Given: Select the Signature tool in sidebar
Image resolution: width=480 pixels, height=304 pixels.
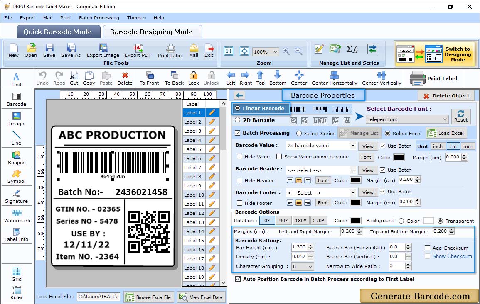Looking at the screenshot, I should pos(17,197).
